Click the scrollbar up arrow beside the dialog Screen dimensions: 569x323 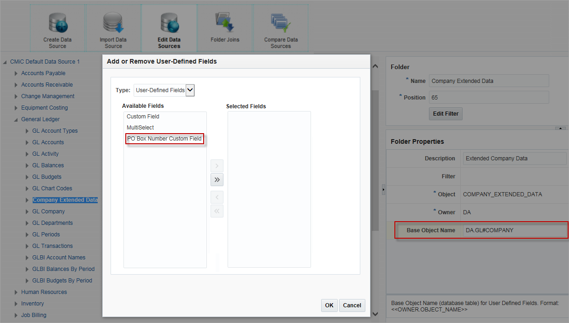(x=375, y=66)
